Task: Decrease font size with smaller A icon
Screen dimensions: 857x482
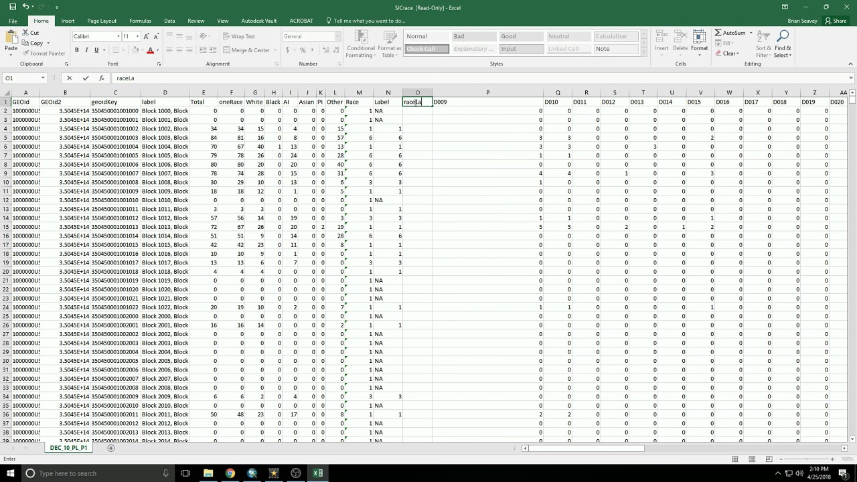Action: coord(157,36)
